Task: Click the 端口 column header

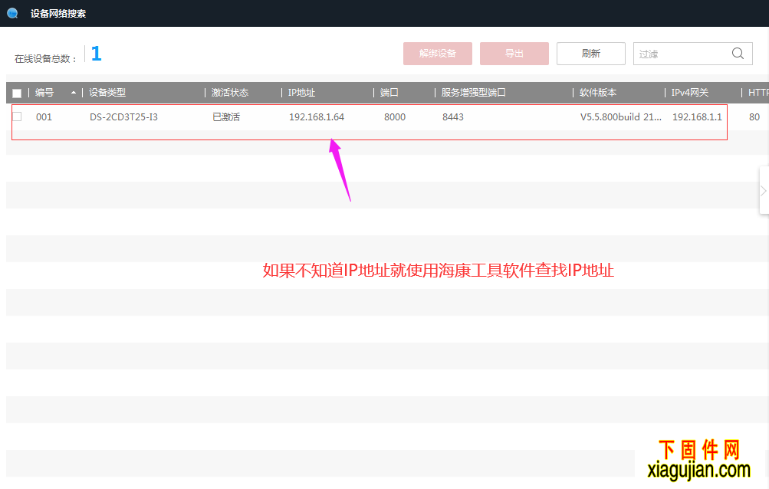Action: coord(389,92)
